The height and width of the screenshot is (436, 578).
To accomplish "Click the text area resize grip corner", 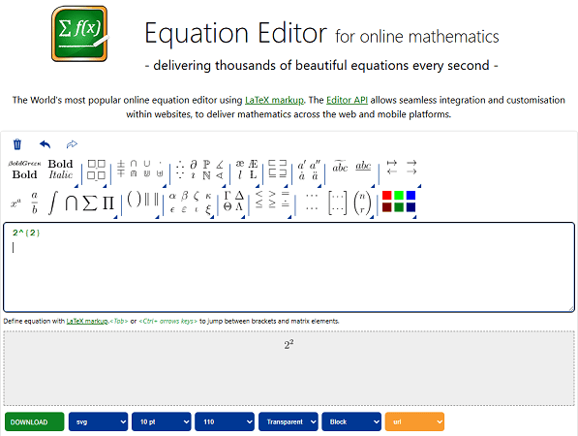I will click(x=571, y=309).
